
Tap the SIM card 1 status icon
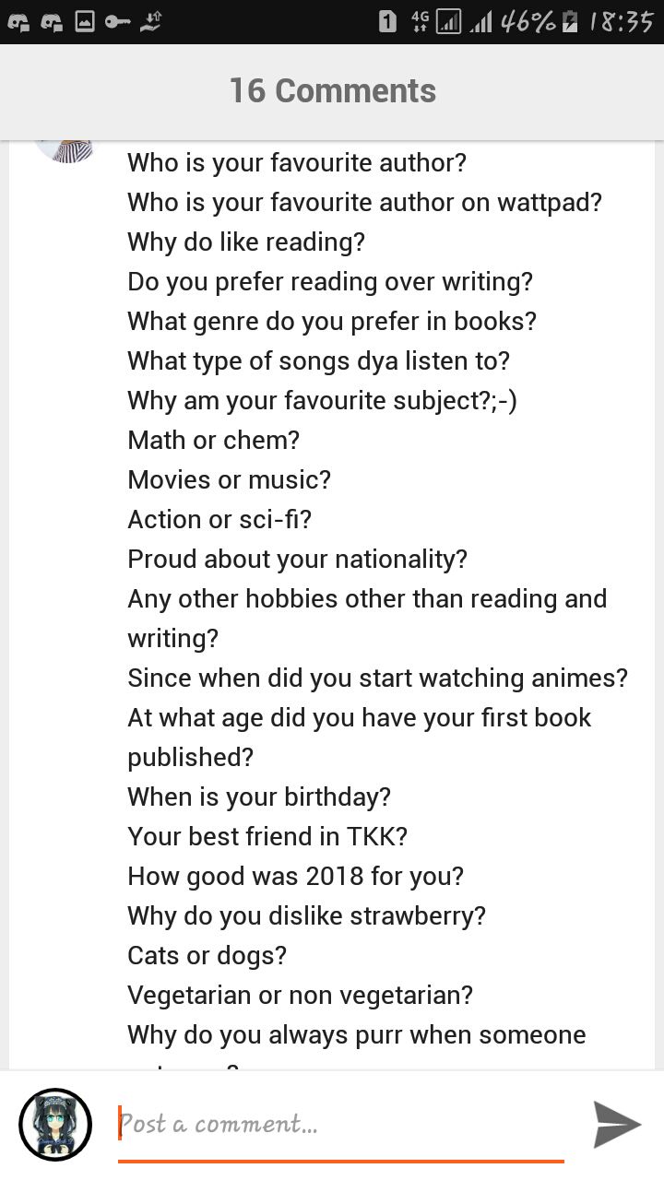tap(388, 21)
